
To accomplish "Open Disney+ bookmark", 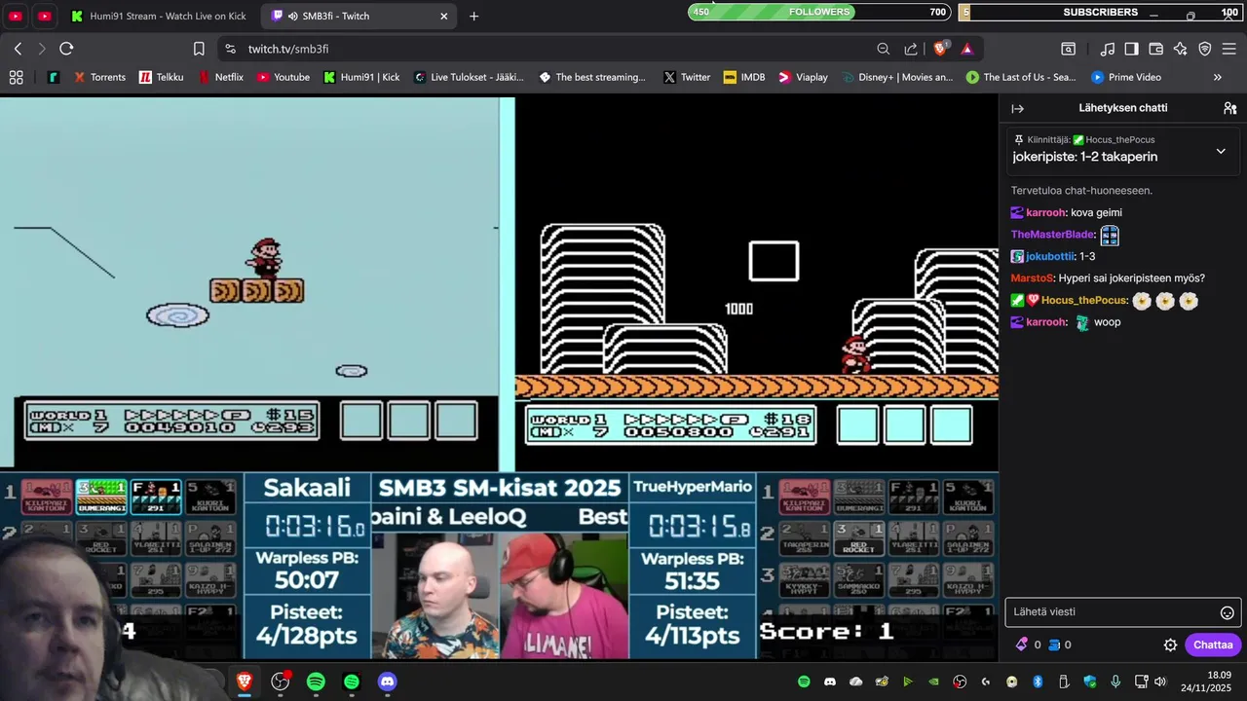I will coord(897,77).
